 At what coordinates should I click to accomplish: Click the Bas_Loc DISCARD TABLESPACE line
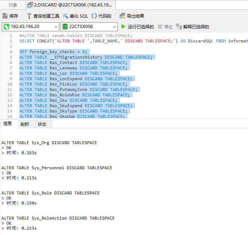click(x=68, y=73)
